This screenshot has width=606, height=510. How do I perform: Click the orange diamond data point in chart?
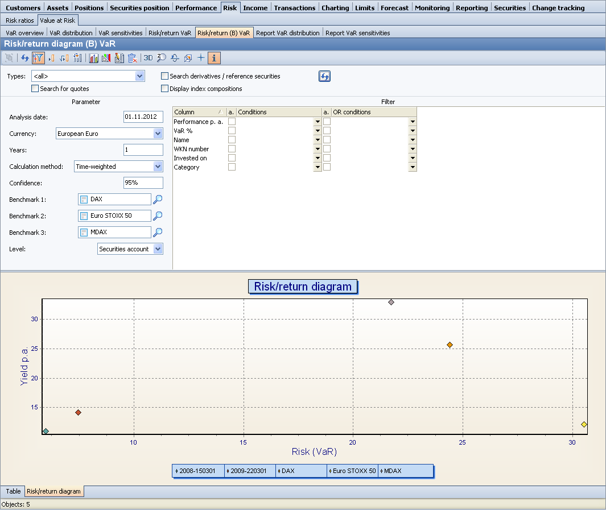click(x=450, y=345)
